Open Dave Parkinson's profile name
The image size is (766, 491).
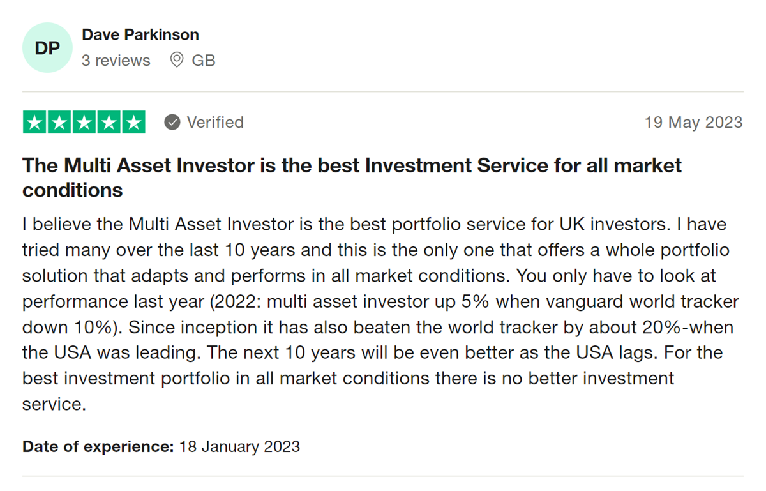pos(140,34)
